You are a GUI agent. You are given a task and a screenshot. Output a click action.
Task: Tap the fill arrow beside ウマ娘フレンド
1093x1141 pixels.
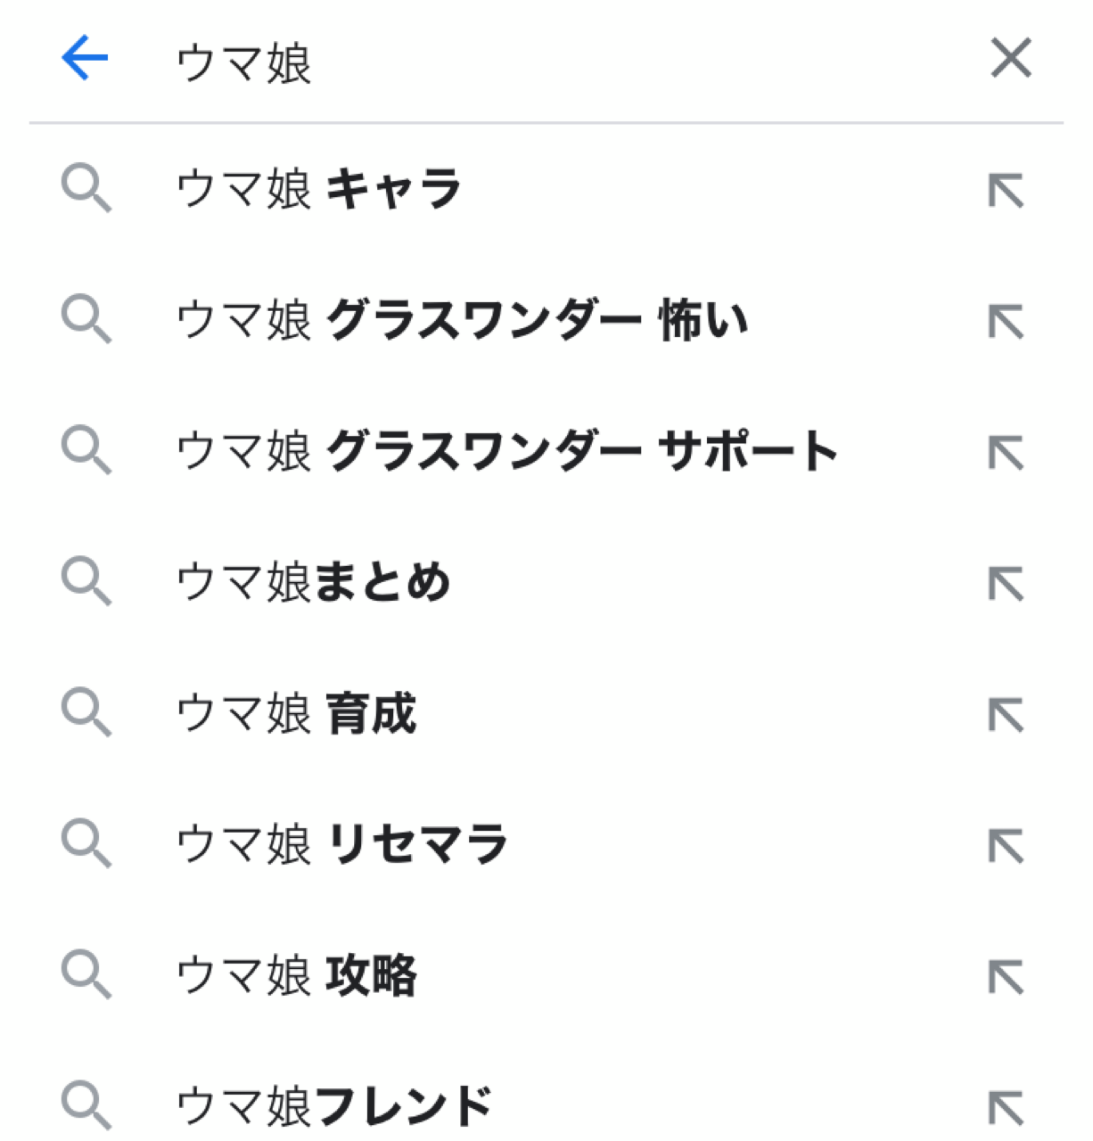[1007, 1108]
